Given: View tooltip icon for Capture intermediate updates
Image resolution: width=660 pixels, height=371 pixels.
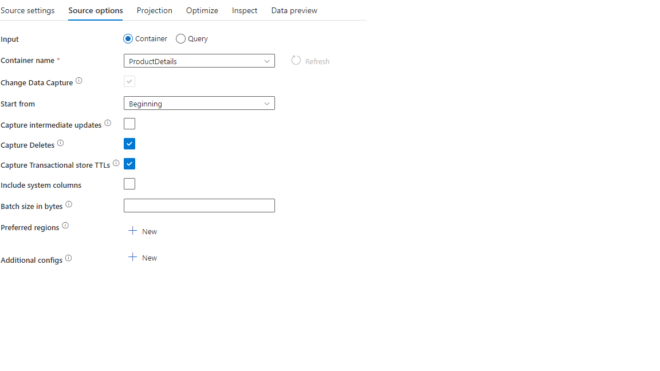Looking at the screenshot, I should [108, 122].
